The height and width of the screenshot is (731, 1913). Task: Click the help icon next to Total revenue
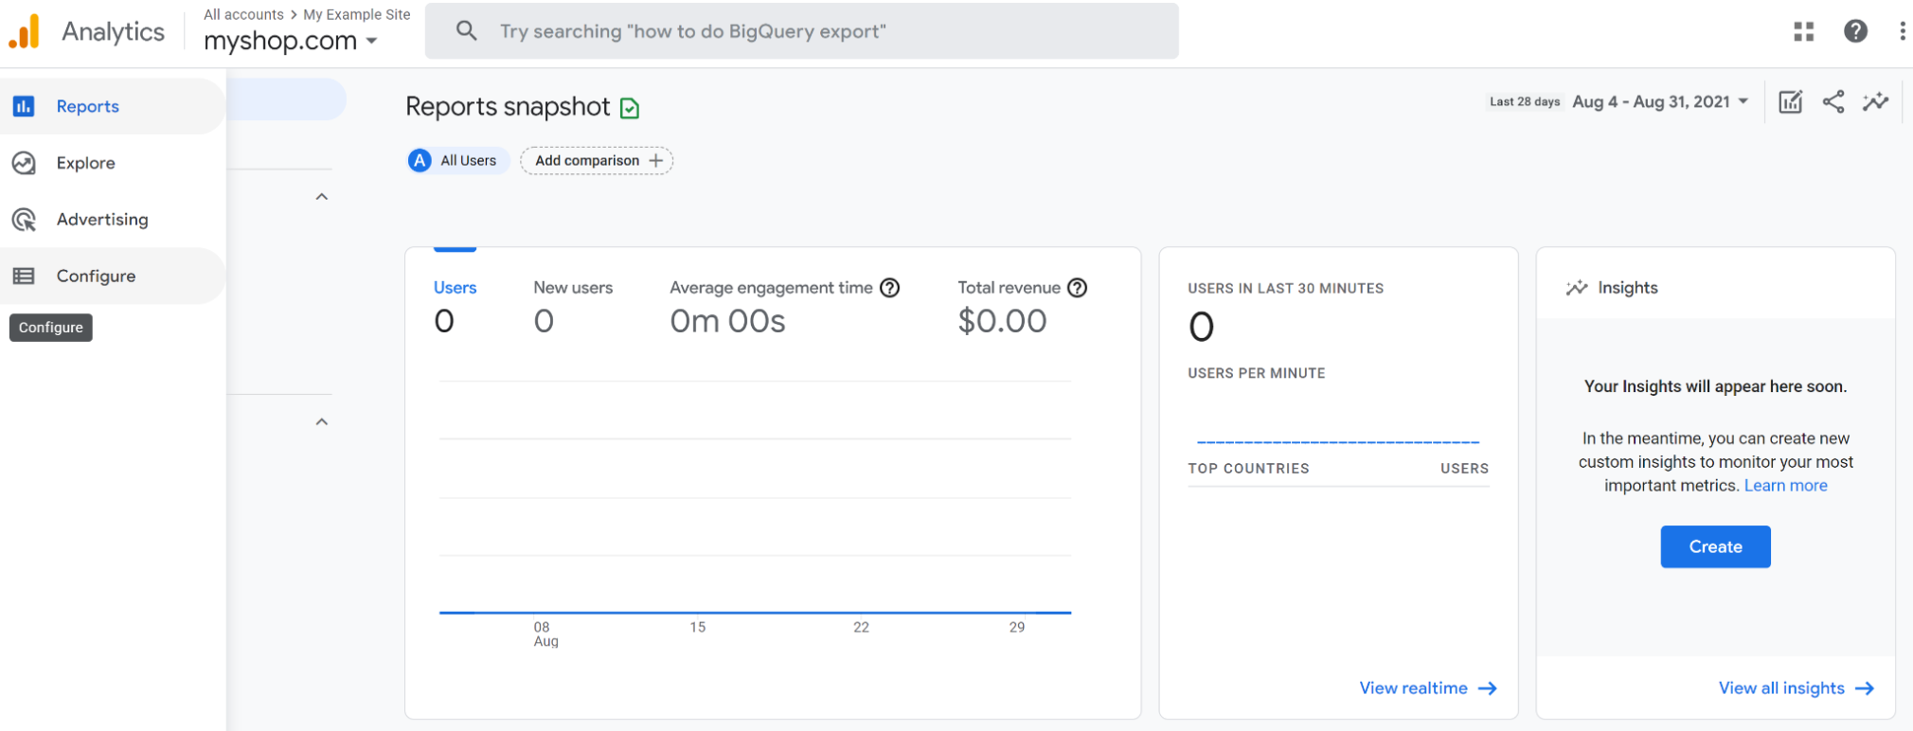click(x=1077, y=288)
